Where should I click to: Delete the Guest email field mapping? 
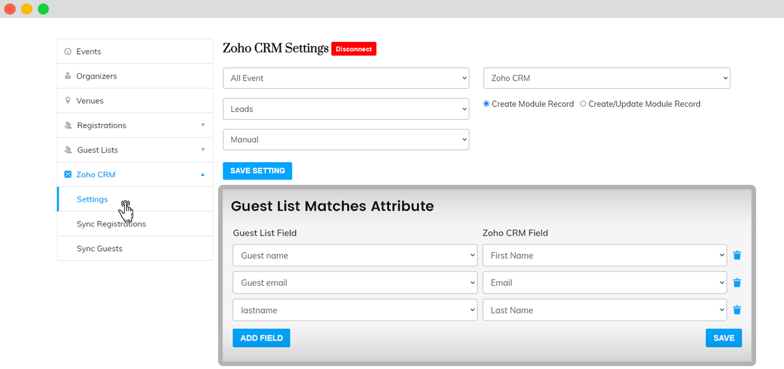737,282
